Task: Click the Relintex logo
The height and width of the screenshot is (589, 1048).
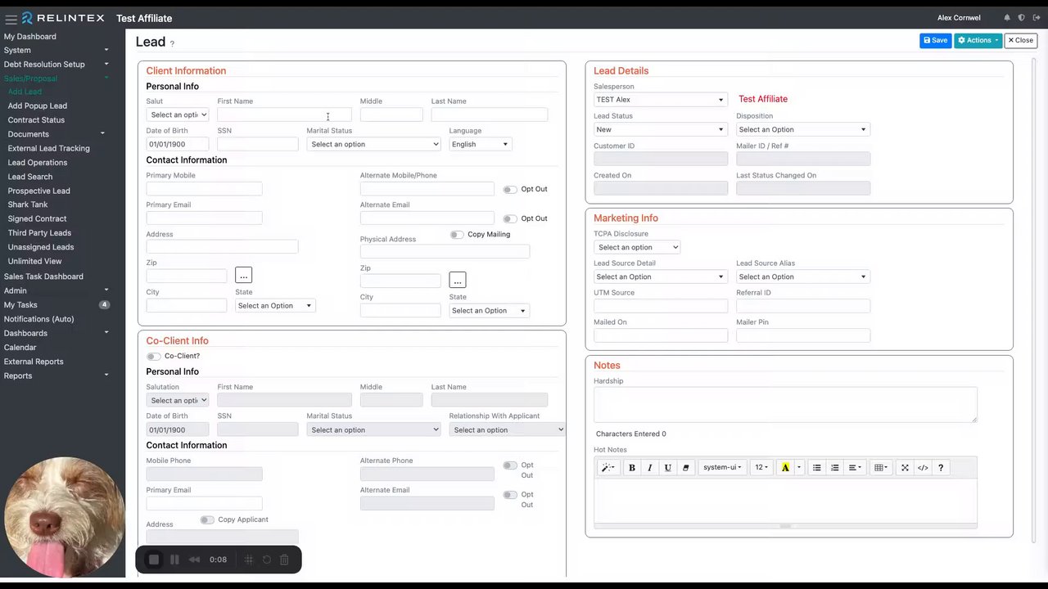Action: click(x=64, y=18)
